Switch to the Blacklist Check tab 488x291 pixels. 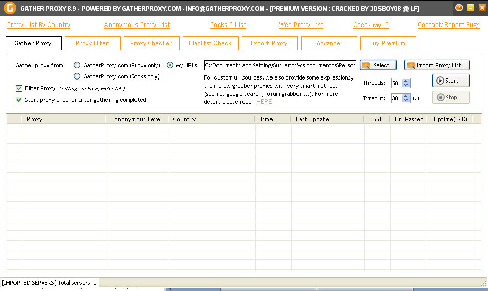pos(211,43)
